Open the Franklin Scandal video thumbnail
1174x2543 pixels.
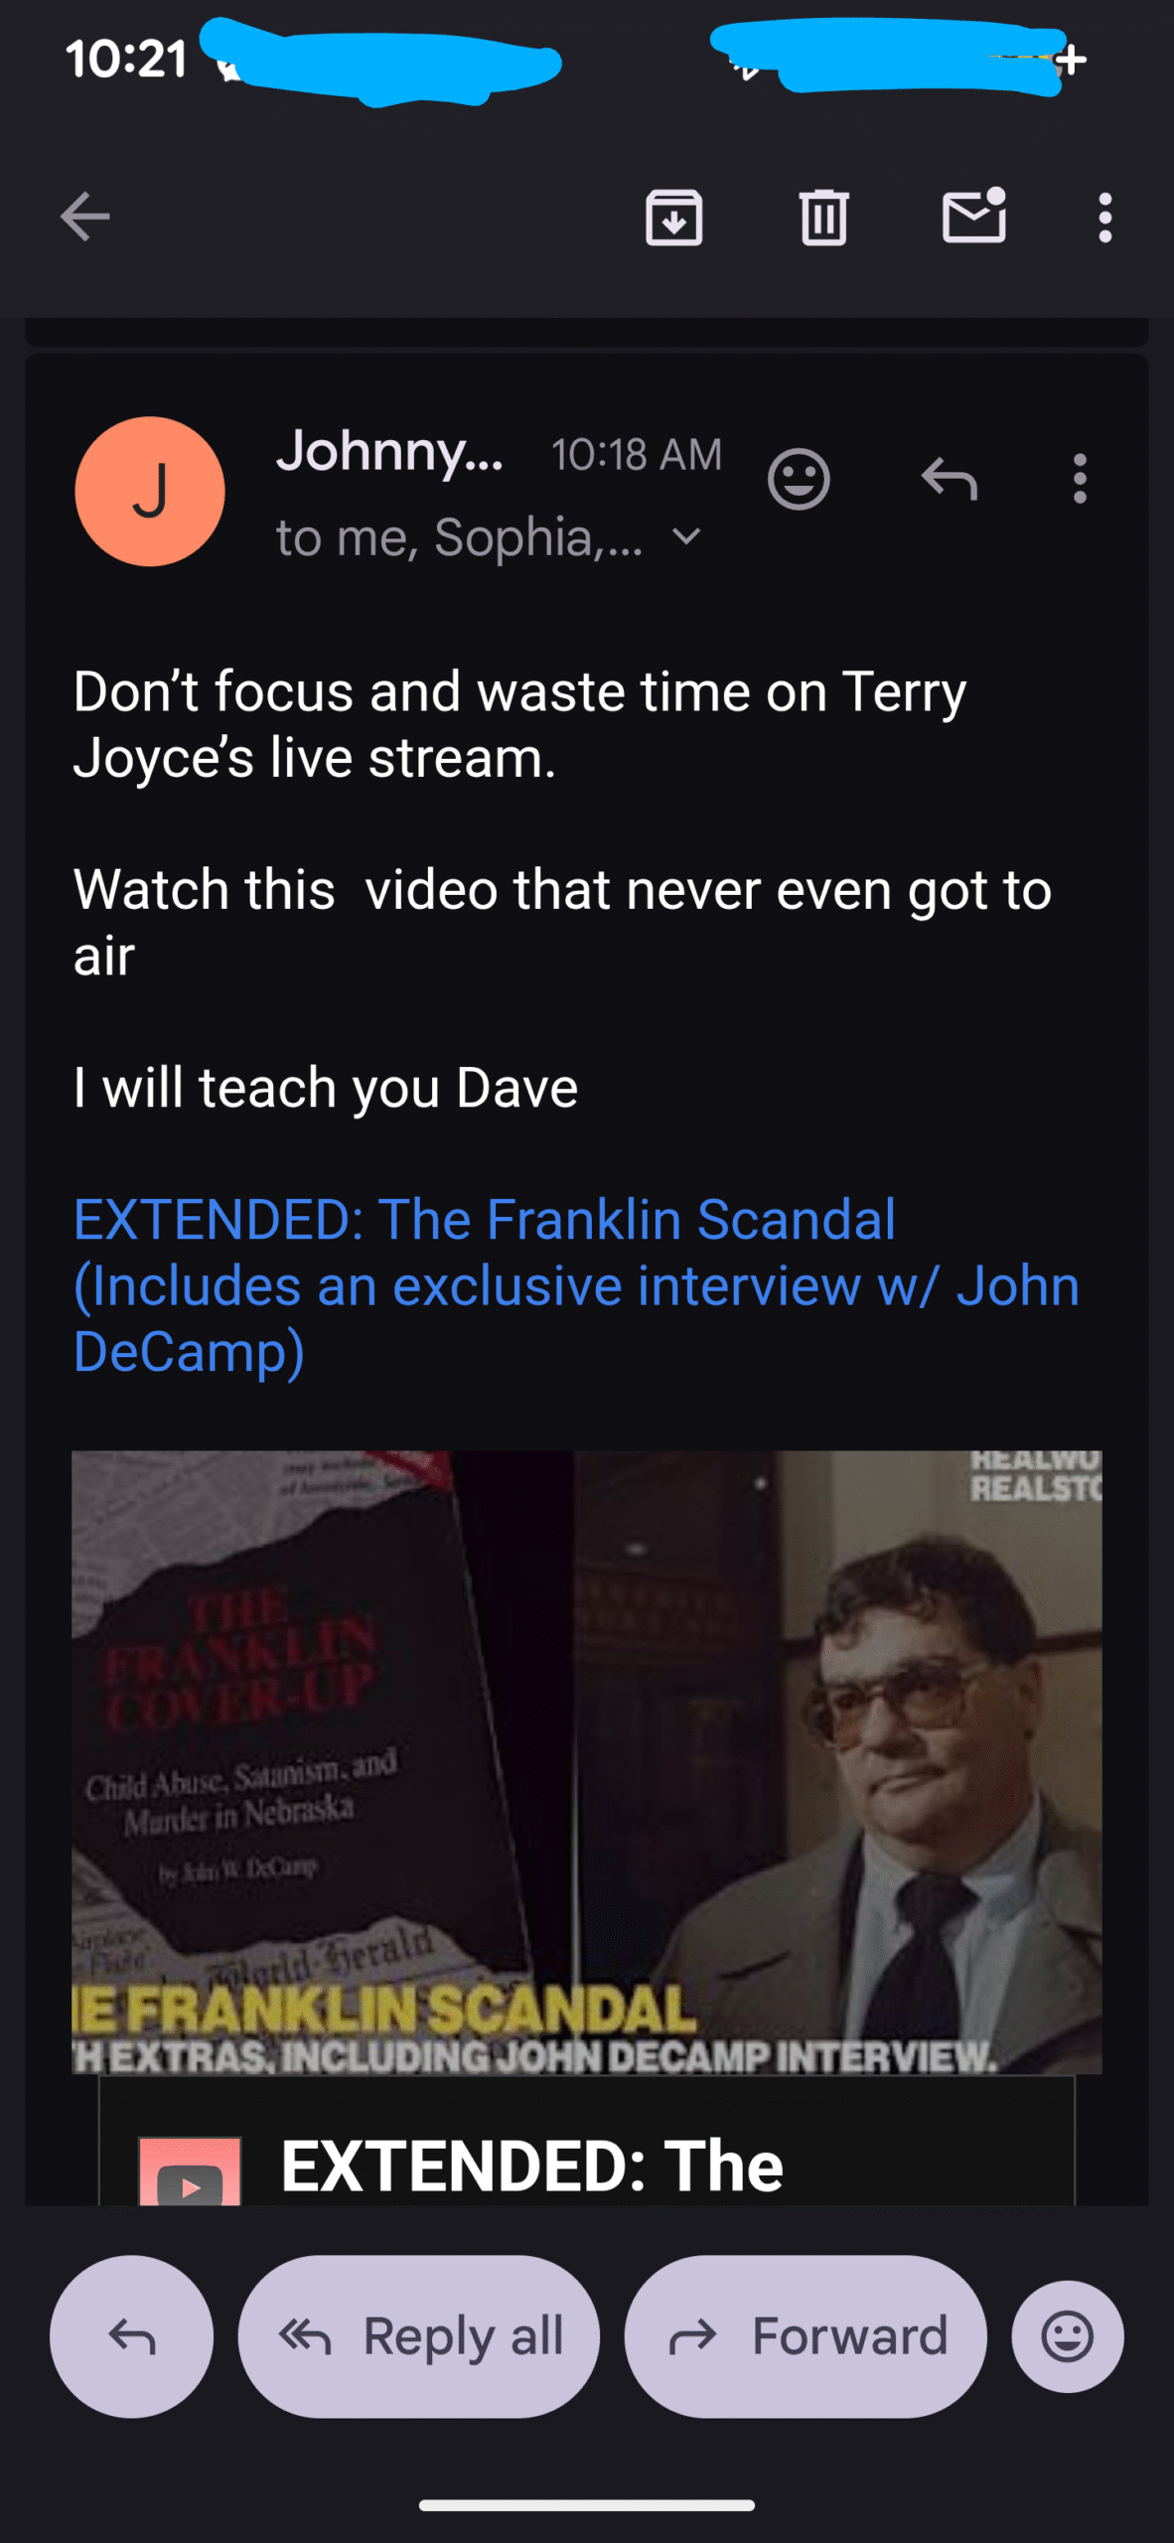tap(587, 1762)
